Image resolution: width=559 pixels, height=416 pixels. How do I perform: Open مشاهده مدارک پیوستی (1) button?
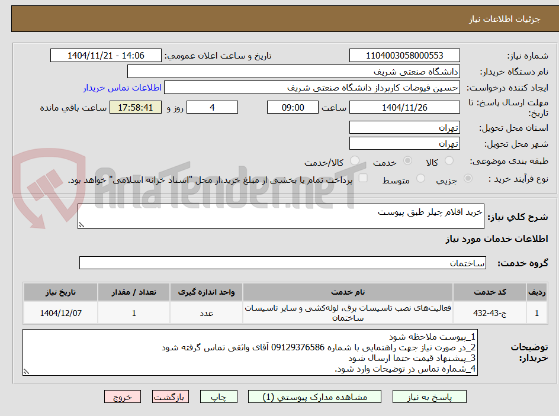314,396
